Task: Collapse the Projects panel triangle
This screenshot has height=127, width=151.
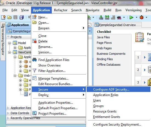Action: coord(8,37)
